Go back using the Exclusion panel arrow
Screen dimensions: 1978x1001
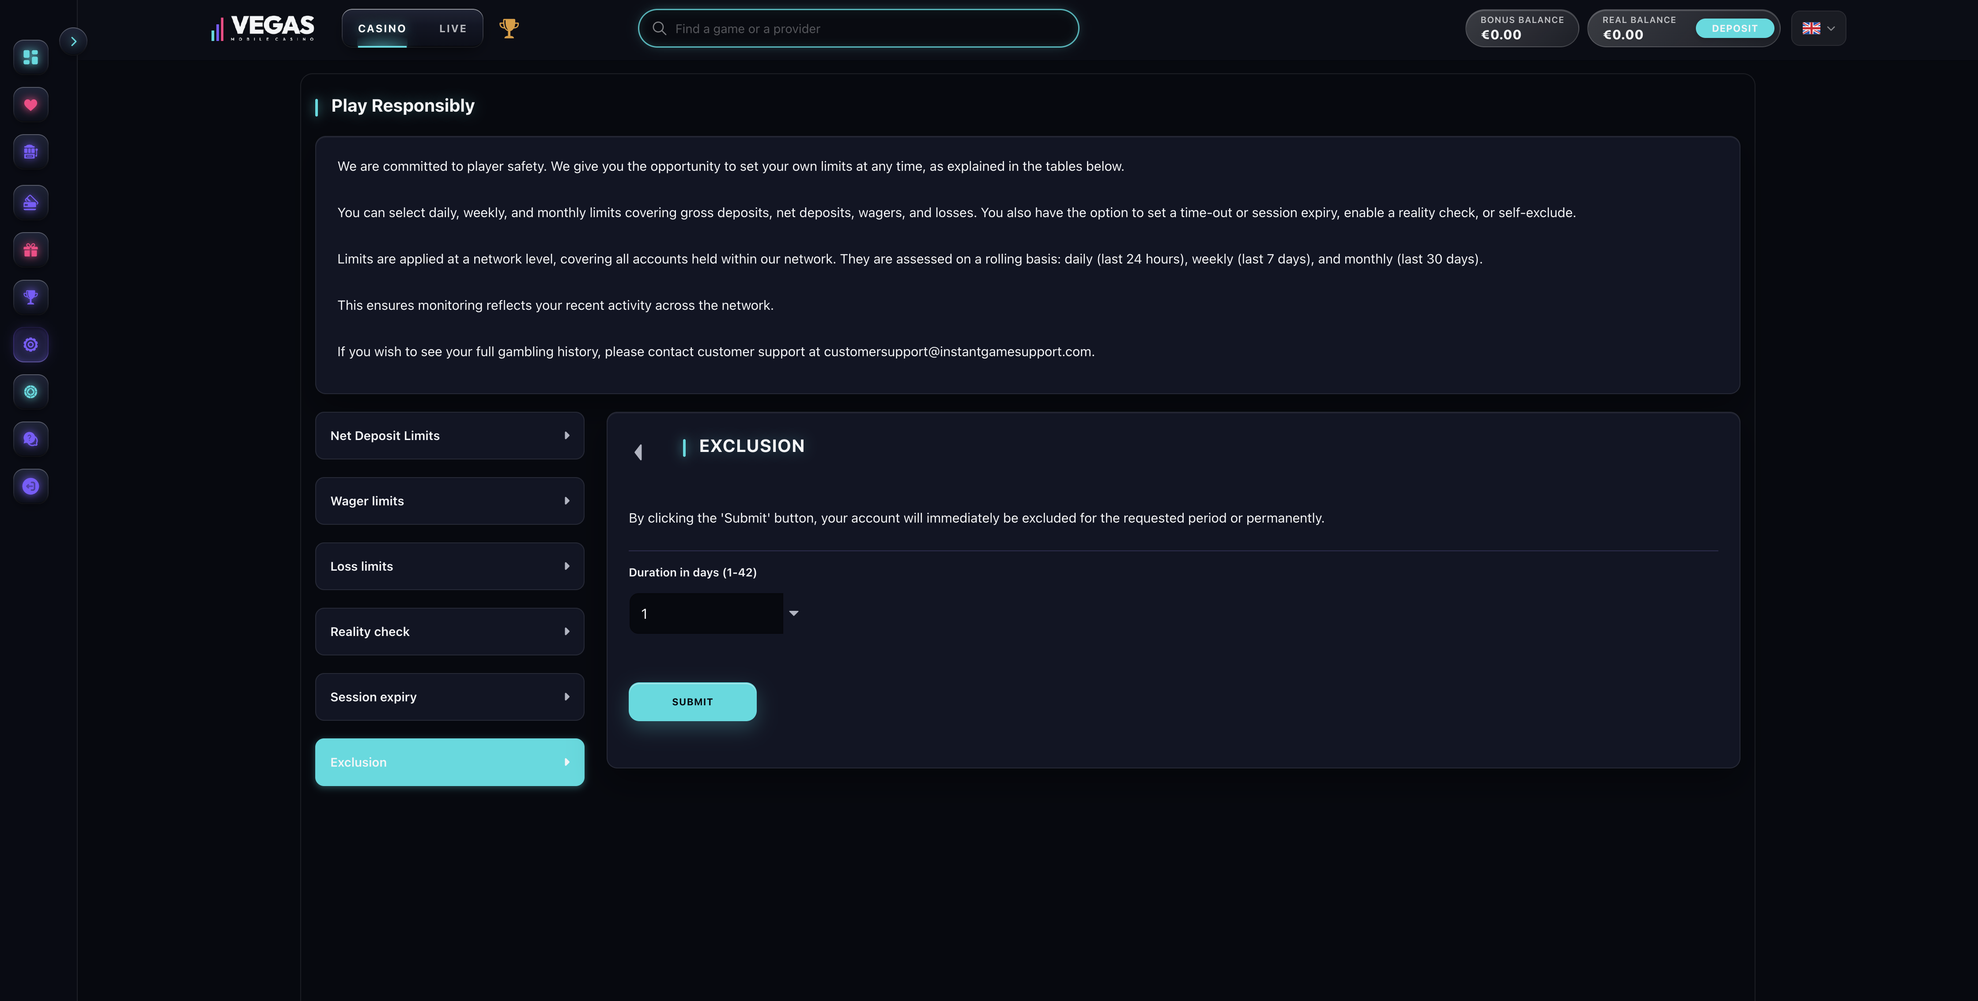point(638,452)
